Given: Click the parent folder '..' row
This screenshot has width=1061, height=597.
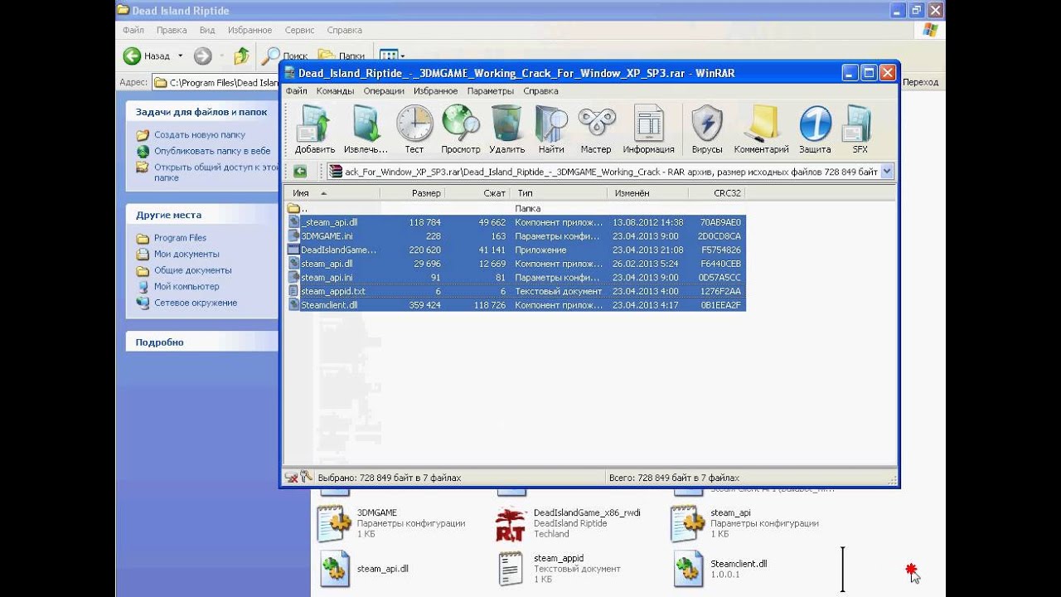Looking at the screenshot, I should (515, 208).
